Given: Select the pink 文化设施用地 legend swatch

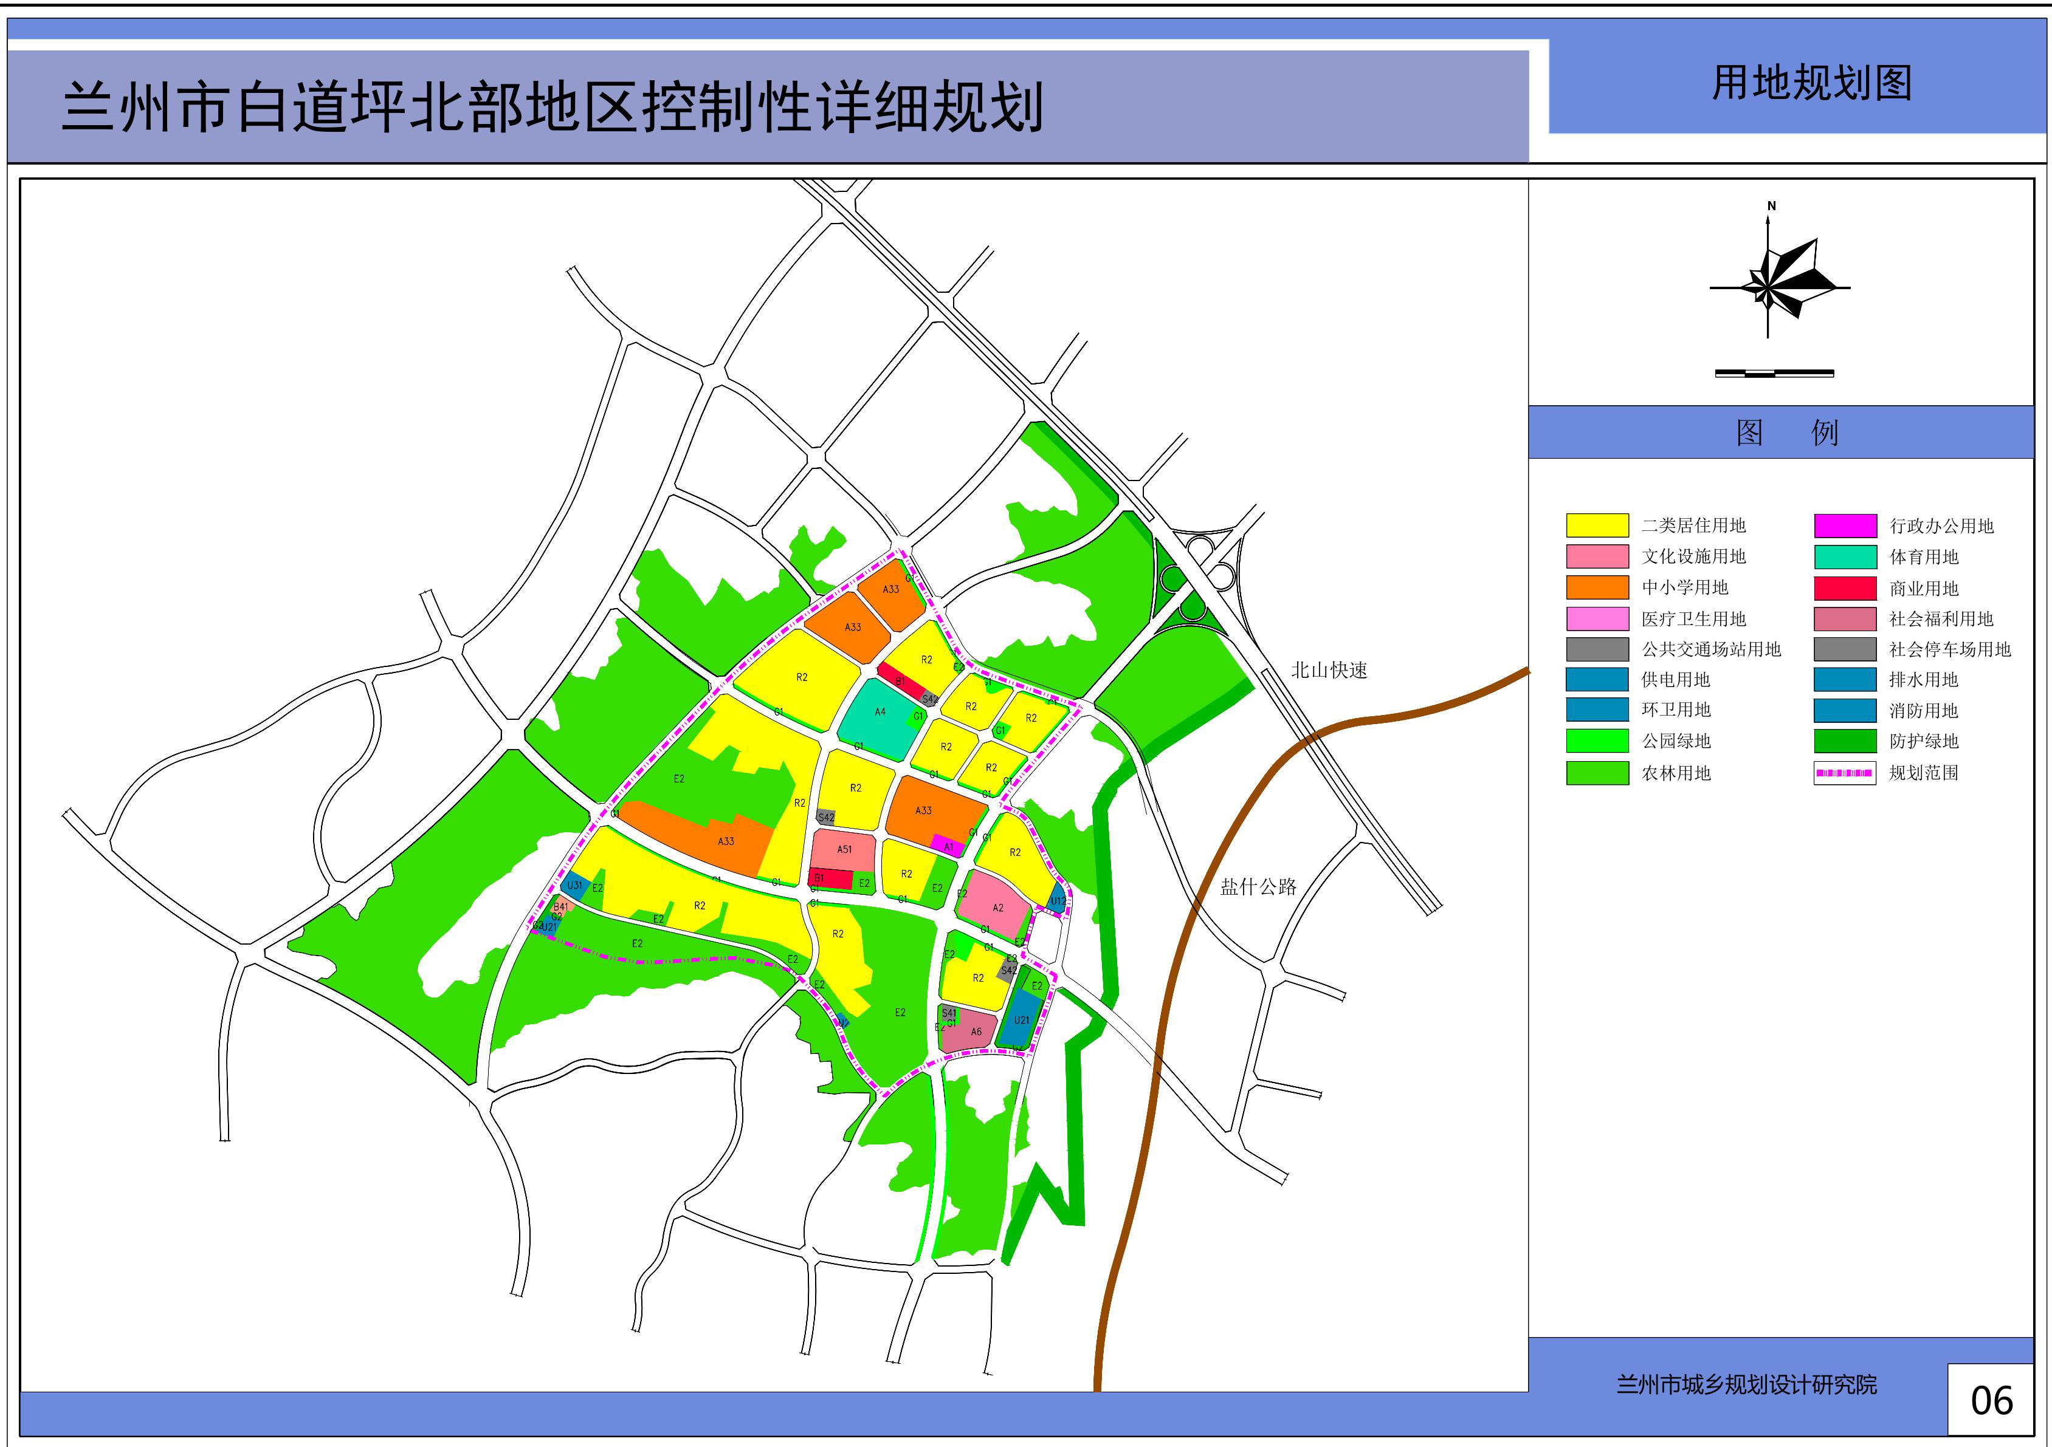Looking at the screenshot, I should 1597,556.
